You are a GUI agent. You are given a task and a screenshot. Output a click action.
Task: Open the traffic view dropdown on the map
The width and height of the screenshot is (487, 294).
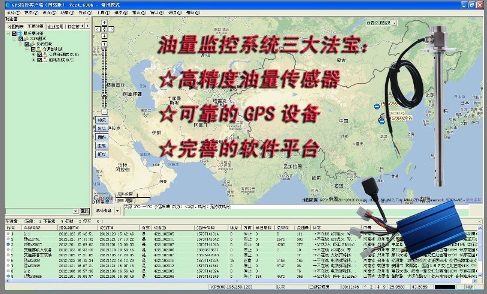[x=394, y=23]
